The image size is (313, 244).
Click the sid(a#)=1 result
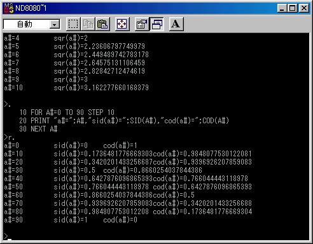point(71,220)
